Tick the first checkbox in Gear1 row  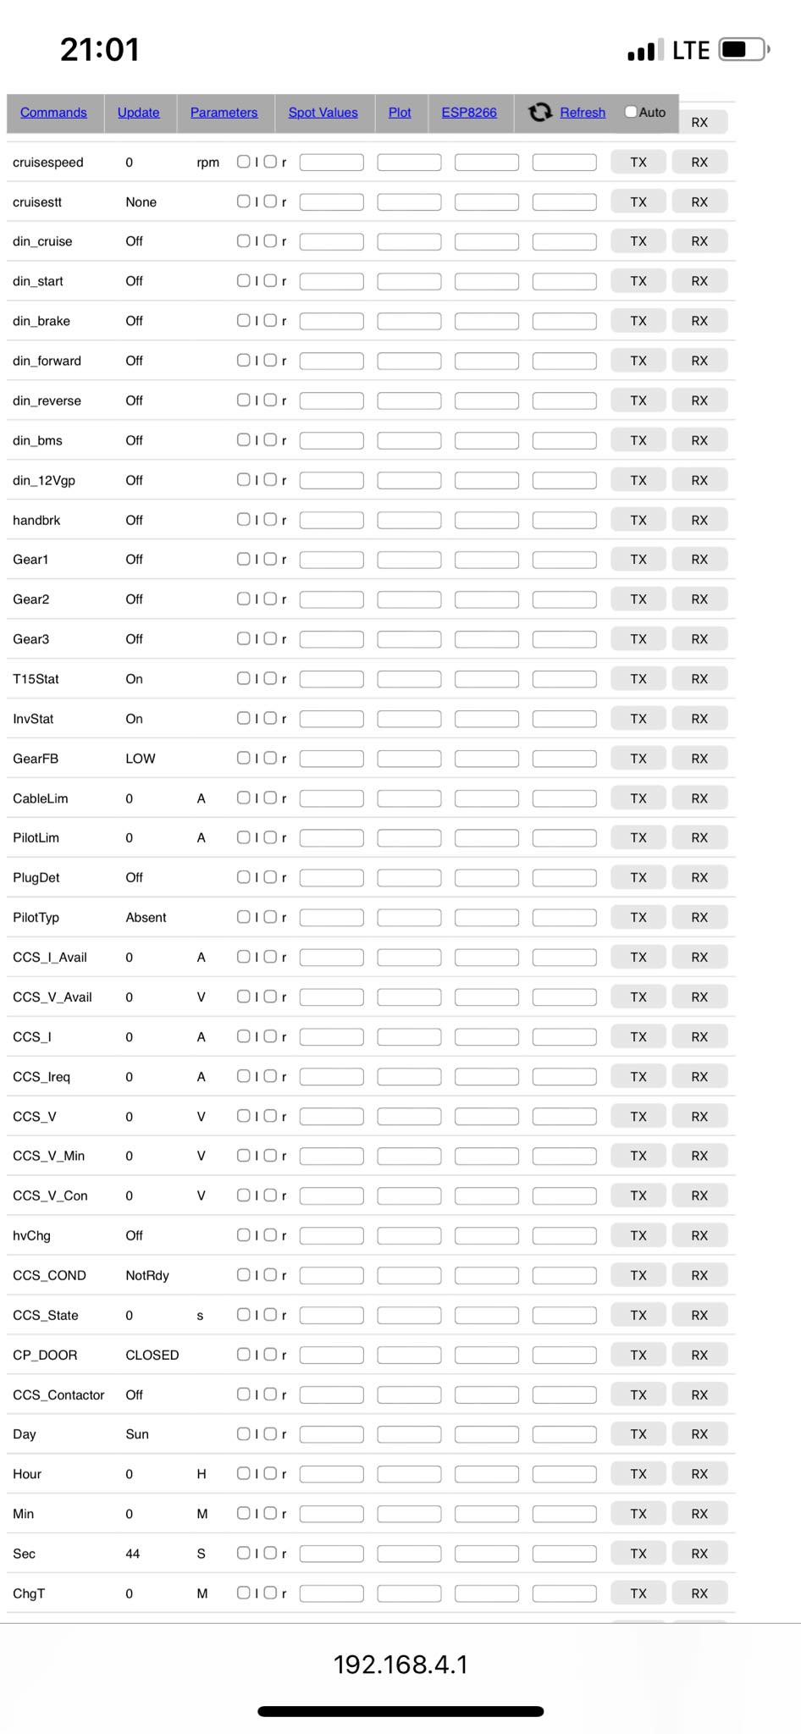243,559
